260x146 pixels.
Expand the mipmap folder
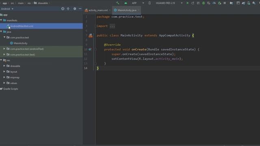pyautogui.click(x=4, y=77)
